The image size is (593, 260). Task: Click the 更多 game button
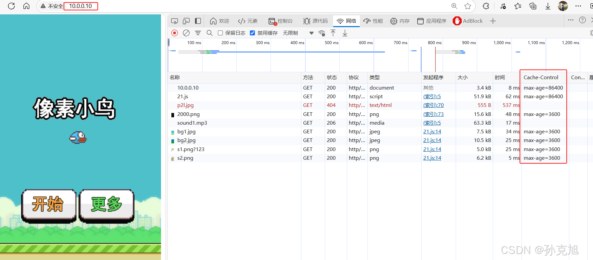107,206
